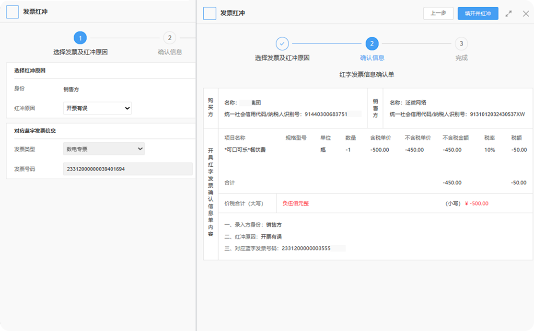Close the 发票红冲 dialog with X icon
This screenshot has height=331, width=534.
525,14
